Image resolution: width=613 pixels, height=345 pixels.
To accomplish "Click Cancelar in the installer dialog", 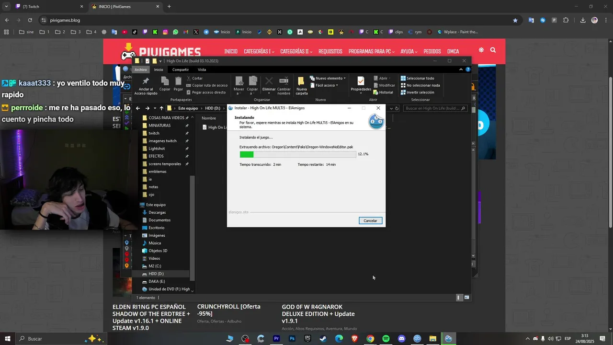I will click(370, 221).
